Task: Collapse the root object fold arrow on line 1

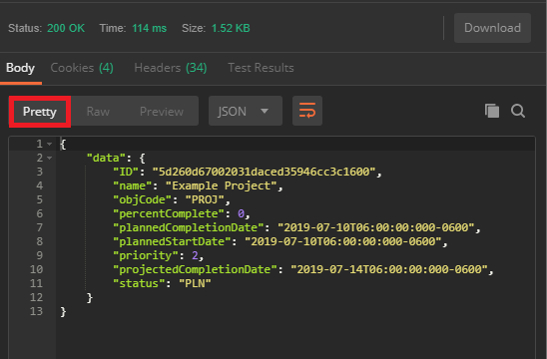Action: coord(50,144)
